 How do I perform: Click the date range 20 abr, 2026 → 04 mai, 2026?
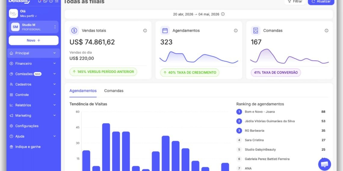coord(196,14)
